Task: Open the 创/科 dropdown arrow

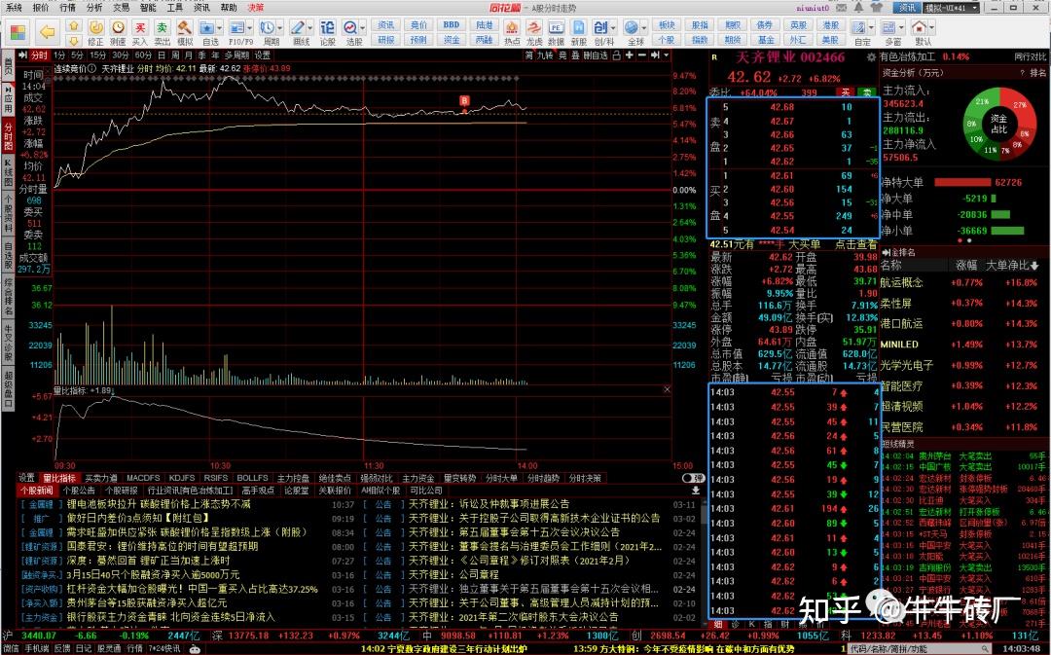Action: coord(613,28)
